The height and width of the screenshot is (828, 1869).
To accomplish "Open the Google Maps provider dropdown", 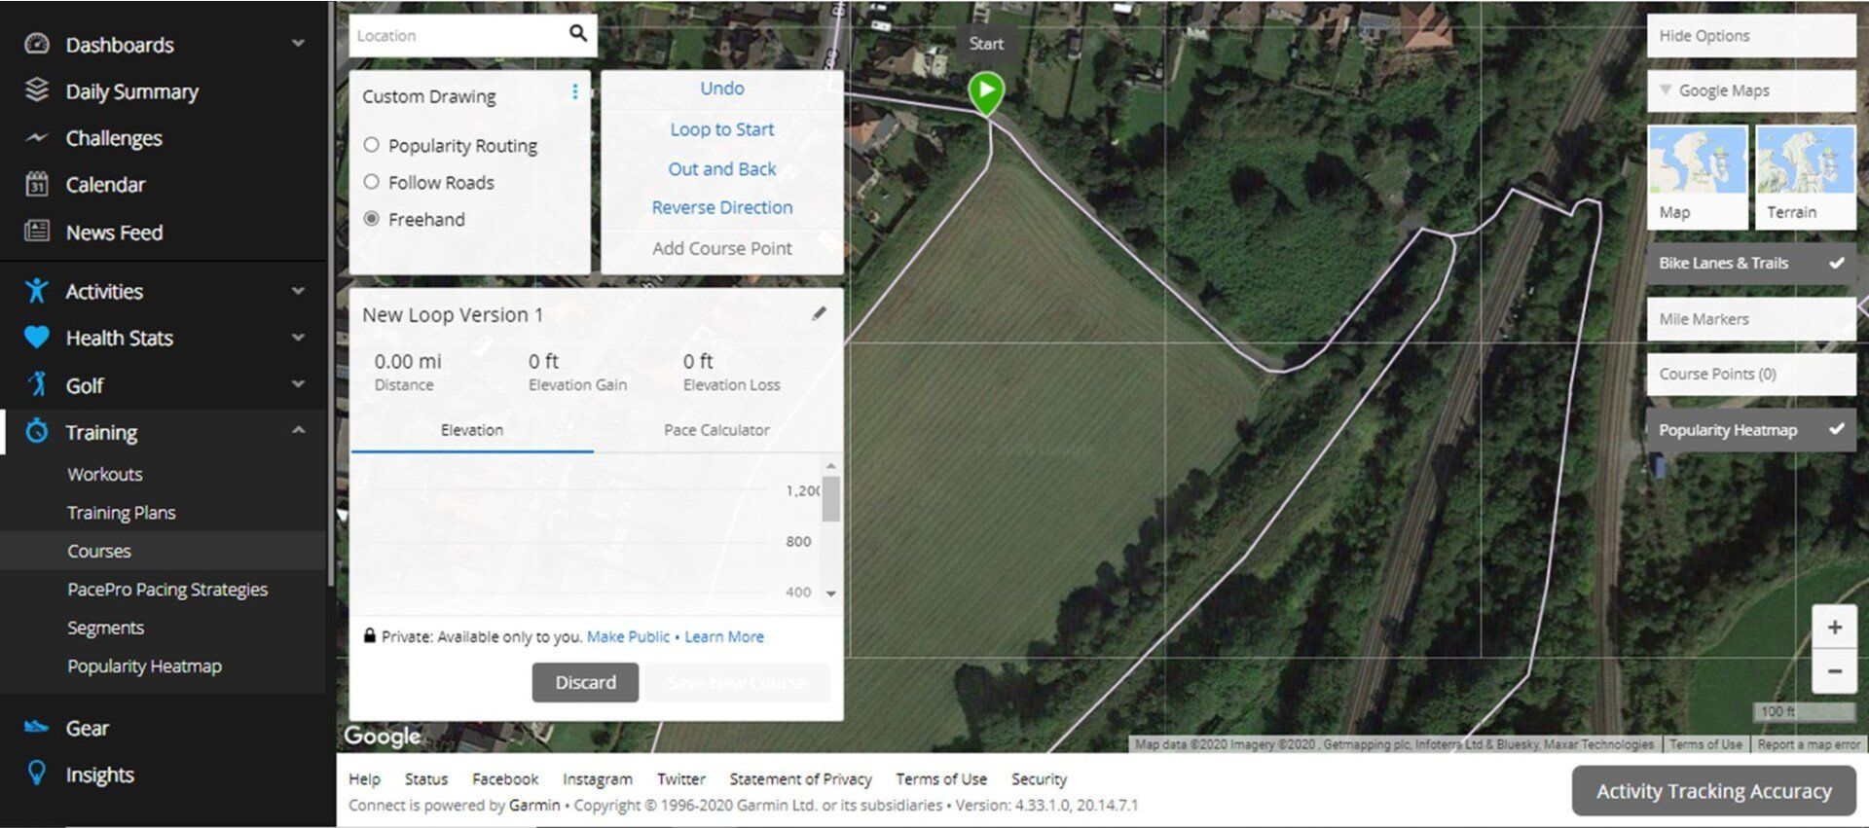I will [x=1750, y=90].
